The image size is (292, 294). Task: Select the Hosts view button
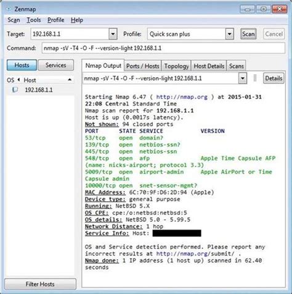pyautogui.click(x=22, y=65)
